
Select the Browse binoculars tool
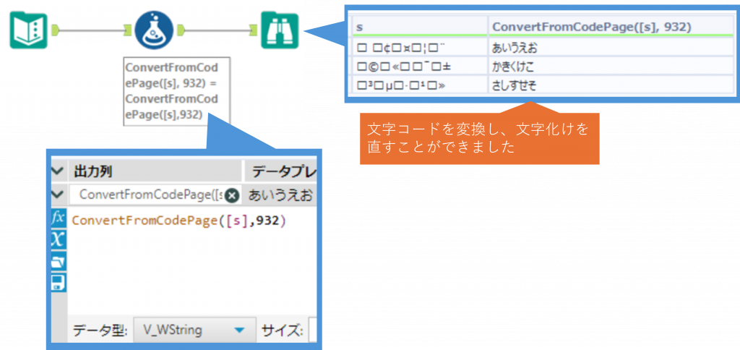click(x=279, y=30)
